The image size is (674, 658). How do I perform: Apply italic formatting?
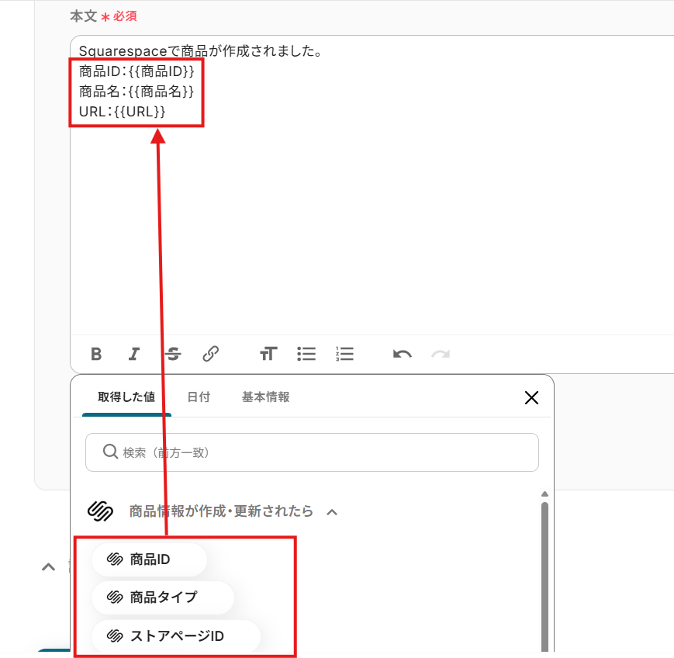click(134, 354)
